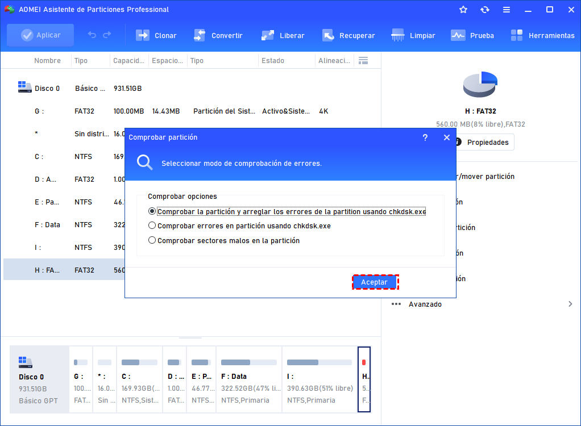Viewport: 581px width, 426px height.
Task: Close the Comprobar partición dialog
Action: 447,137
